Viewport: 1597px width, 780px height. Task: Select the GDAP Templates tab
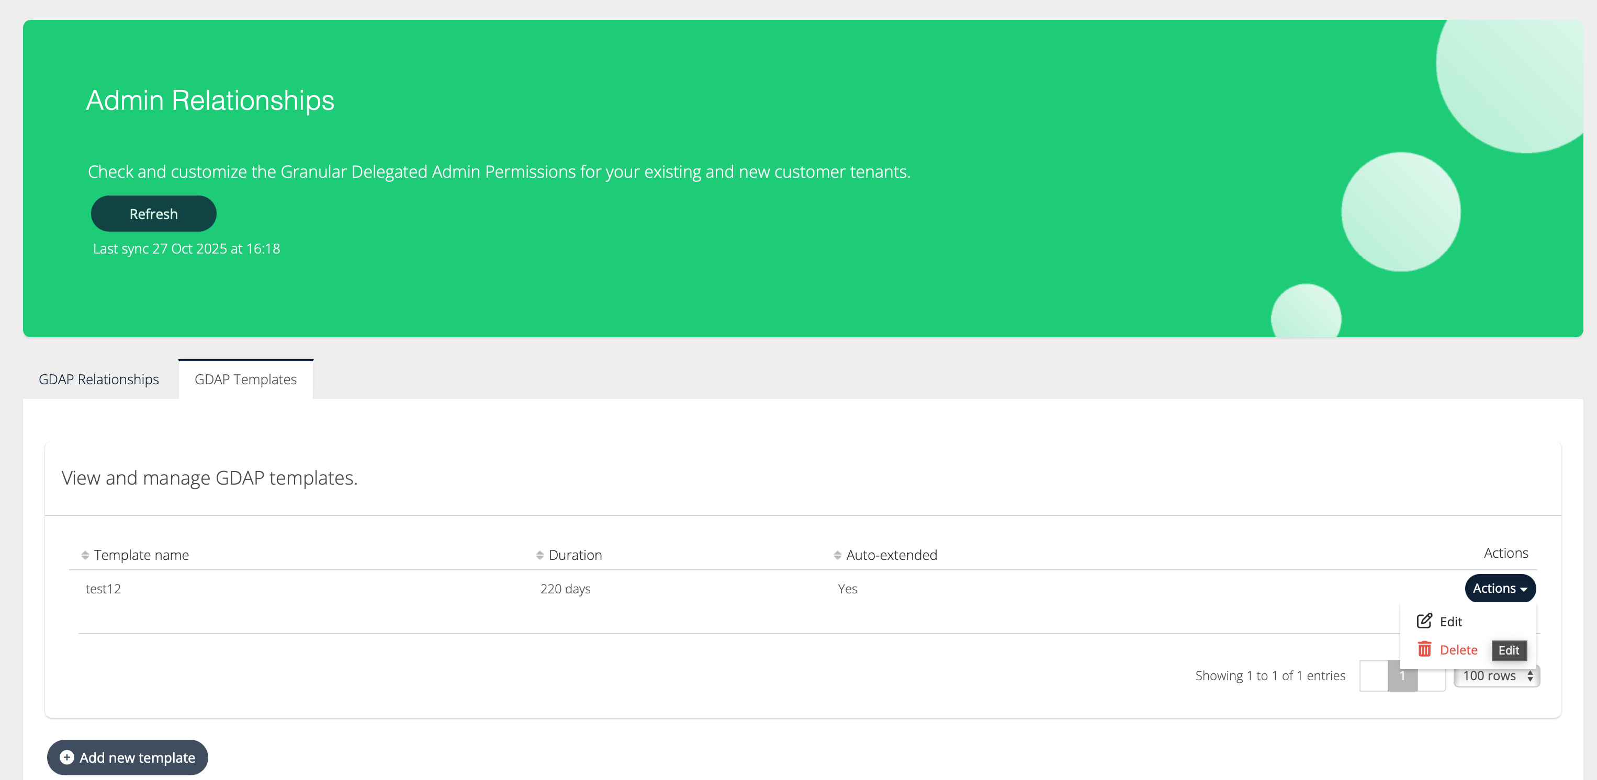(245, 379)
